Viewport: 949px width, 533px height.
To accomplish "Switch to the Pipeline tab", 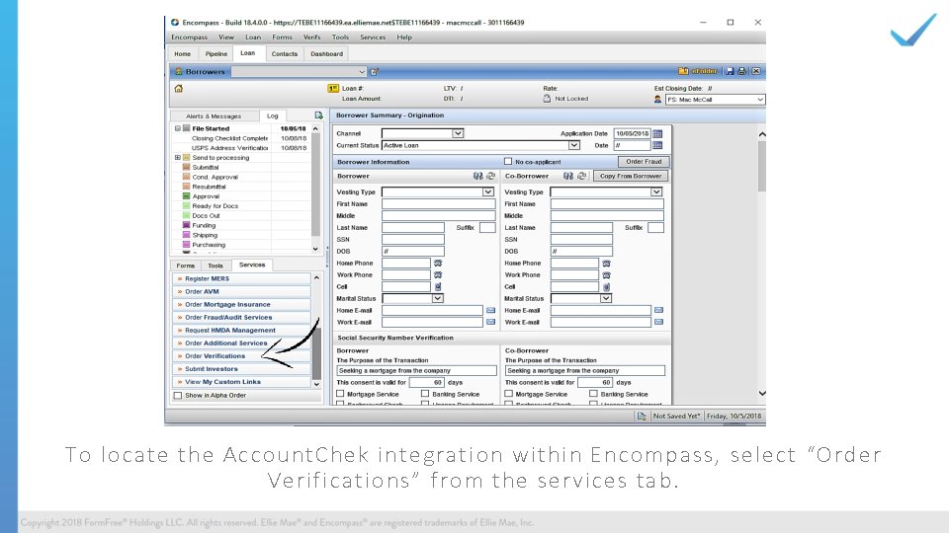I will [216, 53].
